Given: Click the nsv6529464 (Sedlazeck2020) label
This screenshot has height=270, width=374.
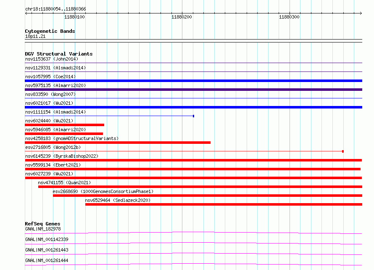Looking at the screenshot, I should [118, 200].
